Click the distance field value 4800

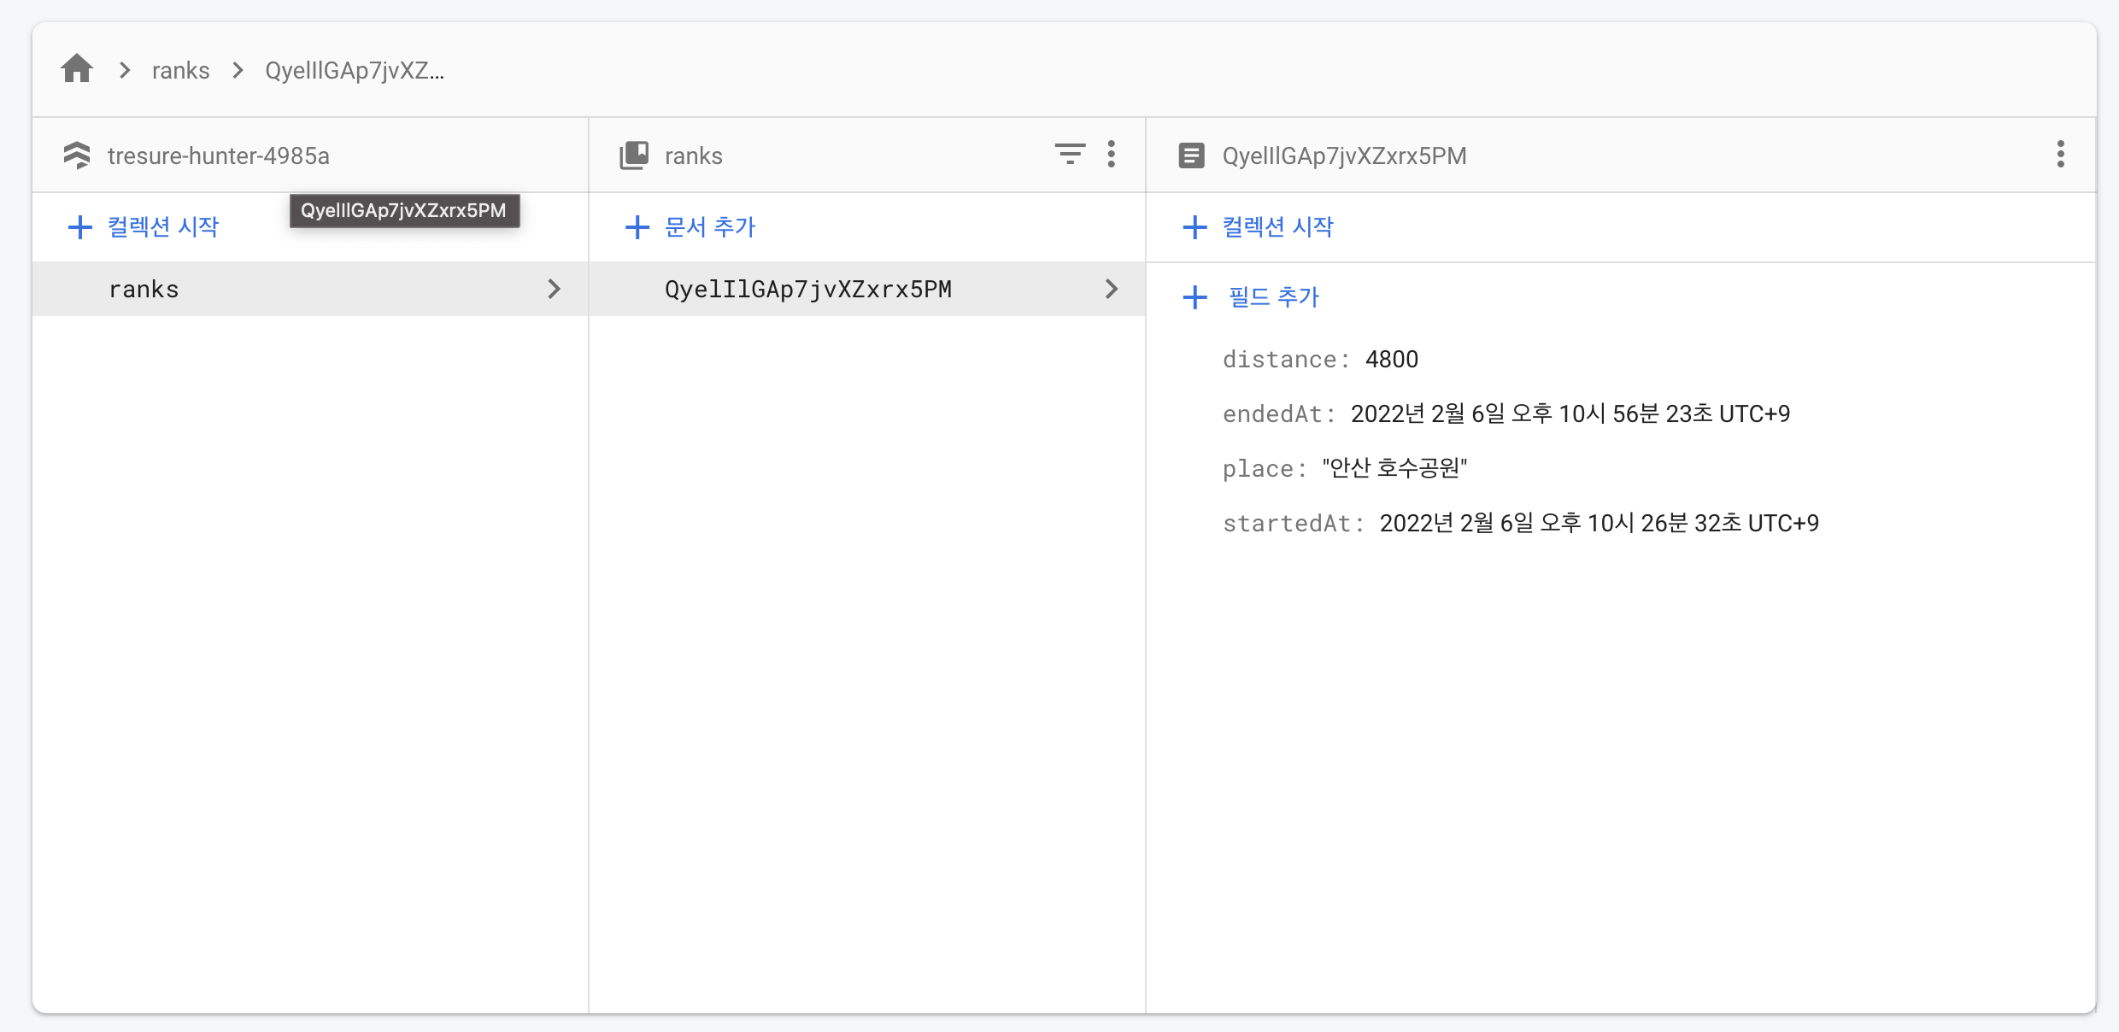click(1391, 360)
